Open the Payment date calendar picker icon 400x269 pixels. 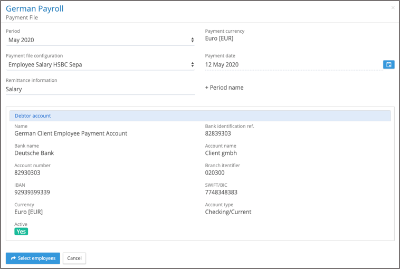(x=388, y=65)
